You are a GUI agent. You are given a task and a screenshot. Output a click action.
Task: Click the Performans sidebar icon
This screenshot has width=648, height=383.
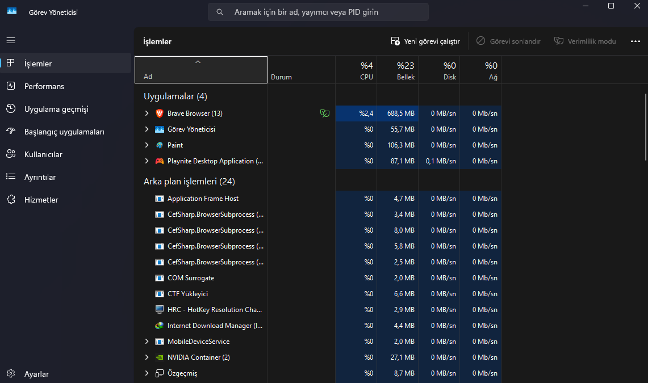(11, 86)
